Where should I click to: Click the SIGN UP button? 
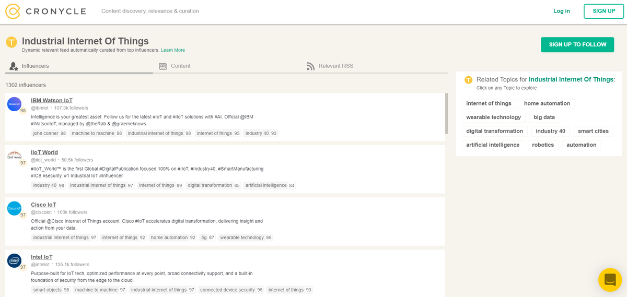click(604, 11)
